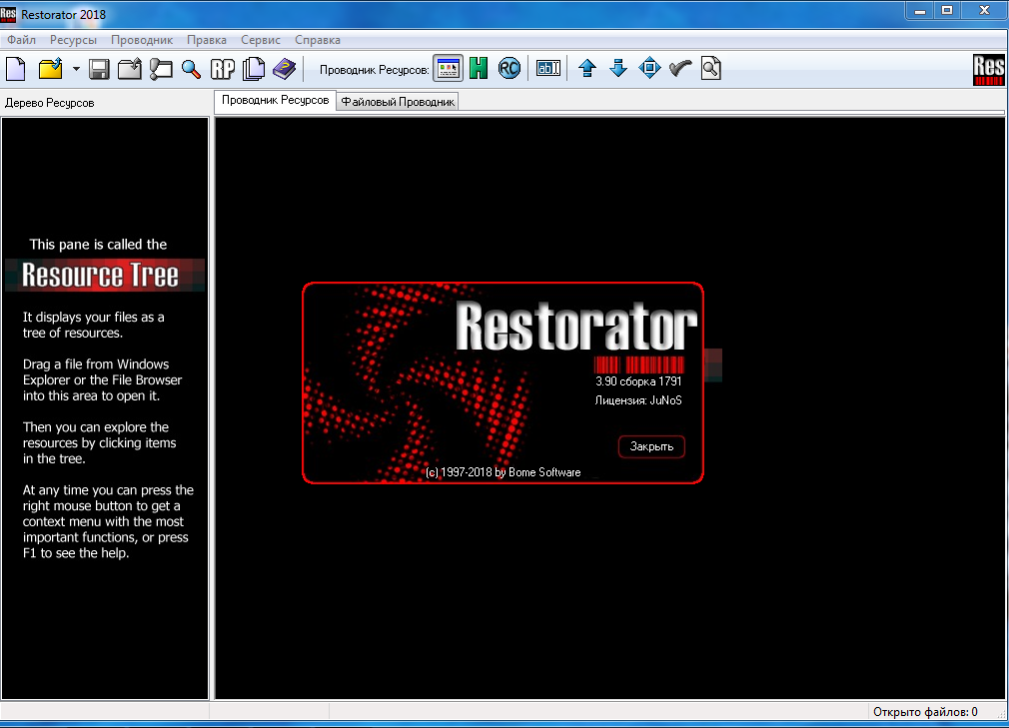Open the Файл menu

click(x=22, y=40)
